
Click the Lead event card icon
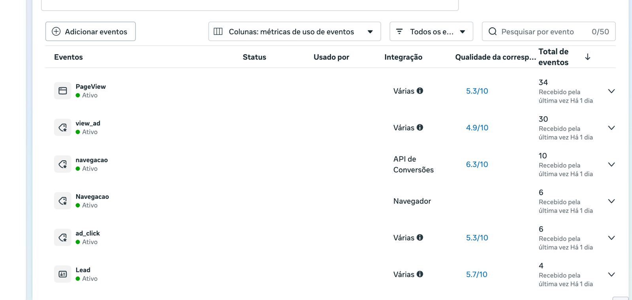62,274
